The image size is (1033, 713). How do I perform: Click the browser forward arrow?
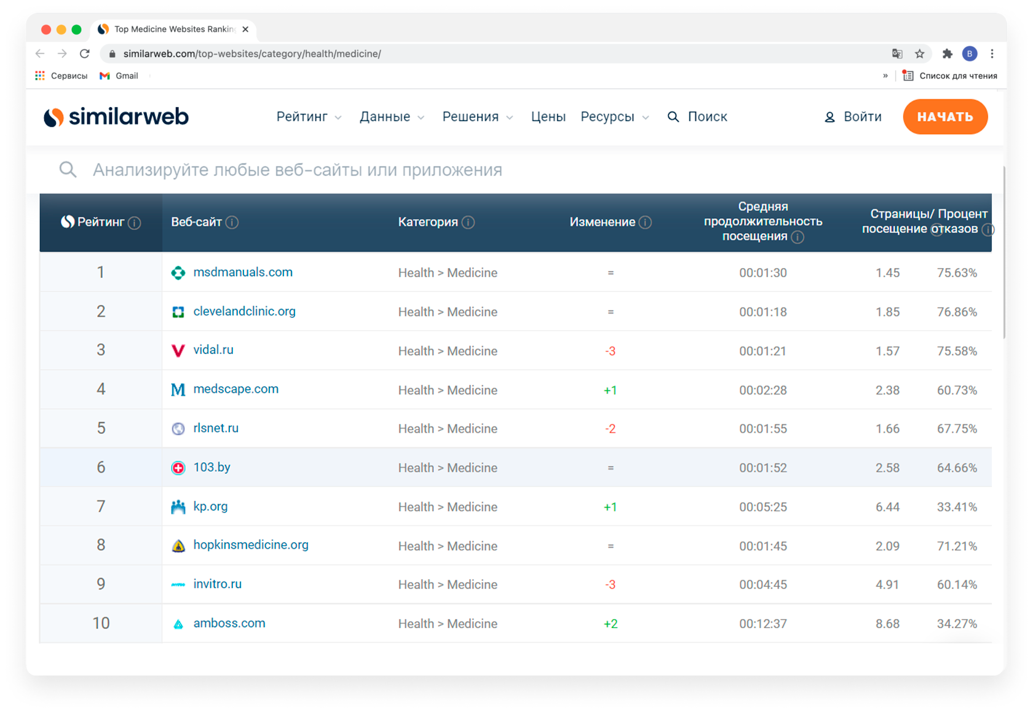point(62,54)
